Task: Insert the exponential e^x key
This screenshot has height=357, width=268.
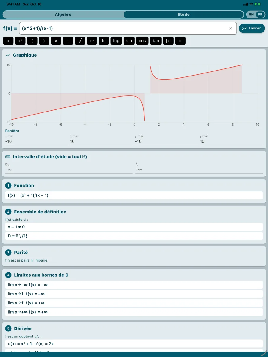Action: [x=92, y=41]
